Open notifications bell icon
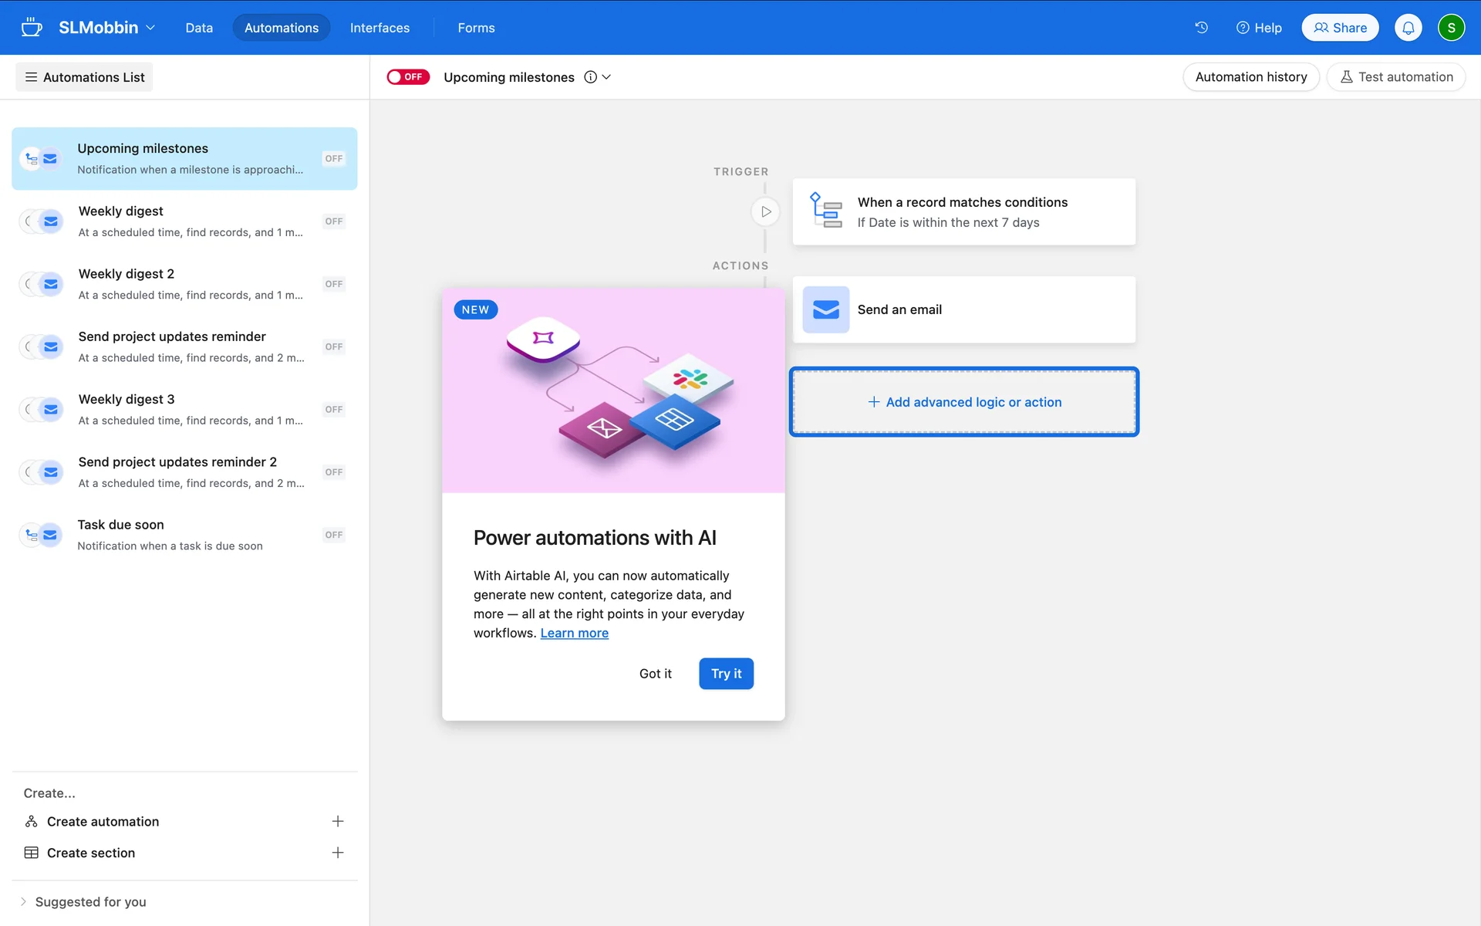The width and height of the screenshot is (1481, 926). click(1408, 28)
